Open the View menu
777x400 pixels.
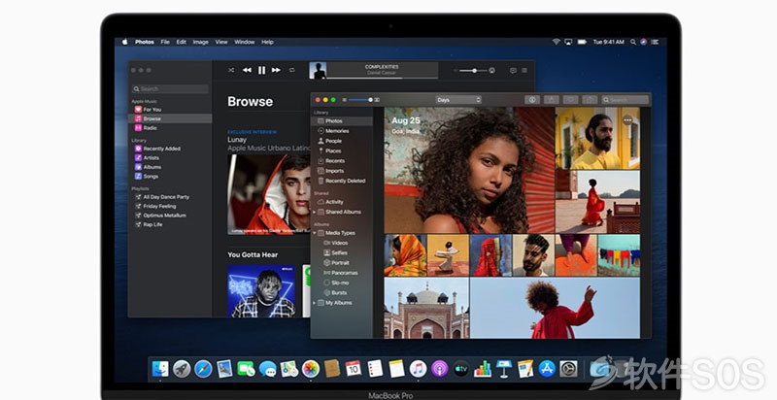221,42
